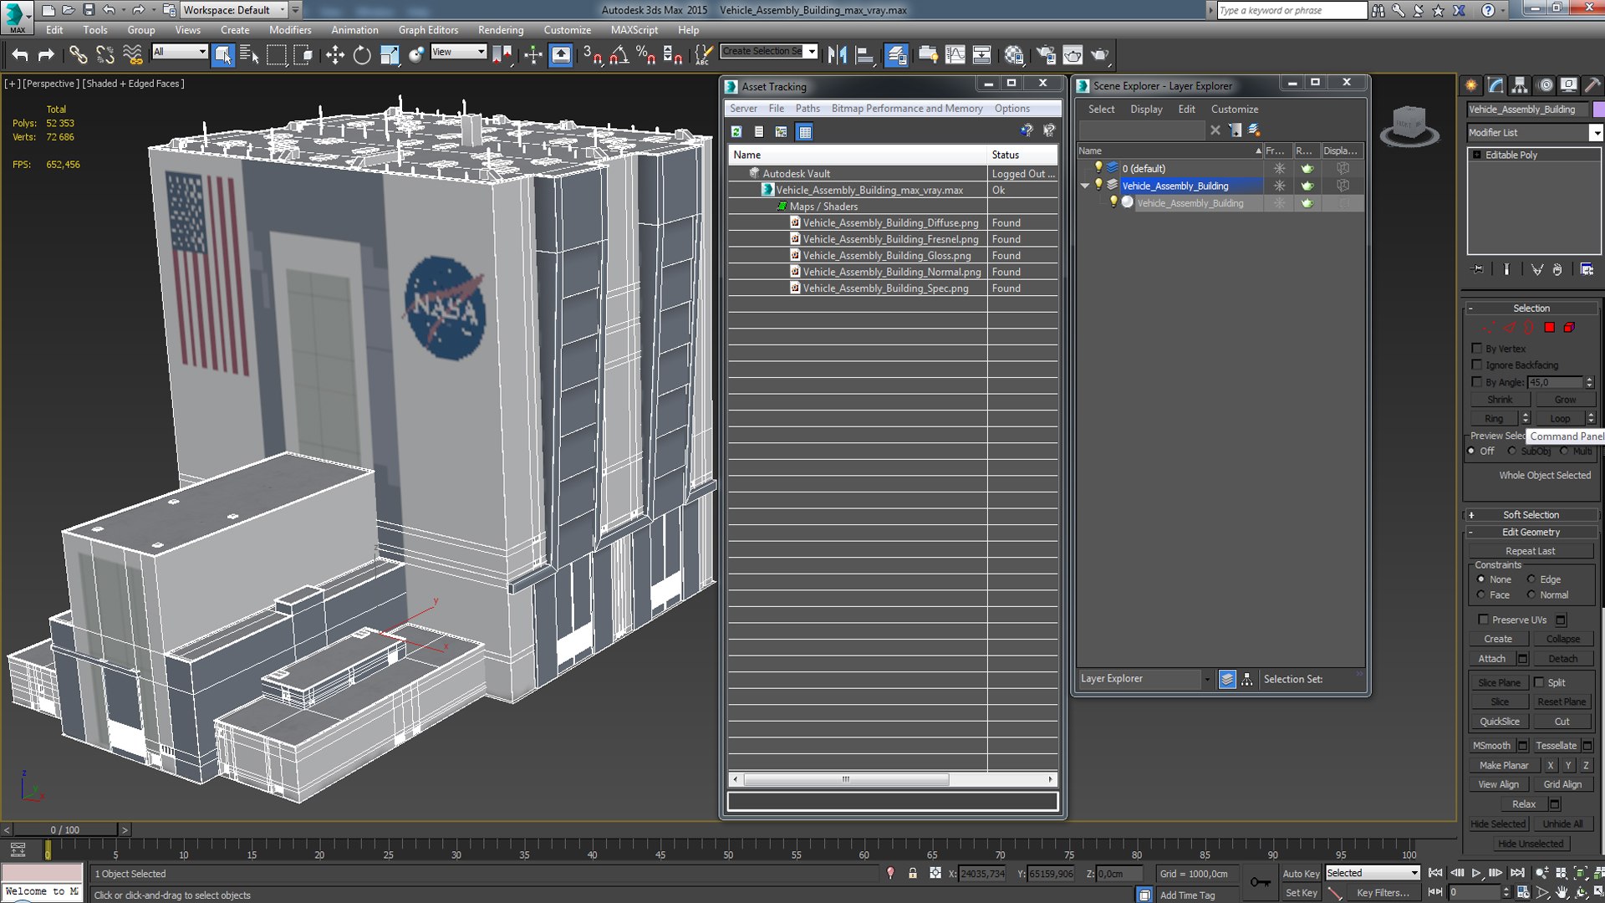Click the Render Production teapot icon
Image resolution: width=1605 pixels, height=903 pixels.
point(1100,55)
